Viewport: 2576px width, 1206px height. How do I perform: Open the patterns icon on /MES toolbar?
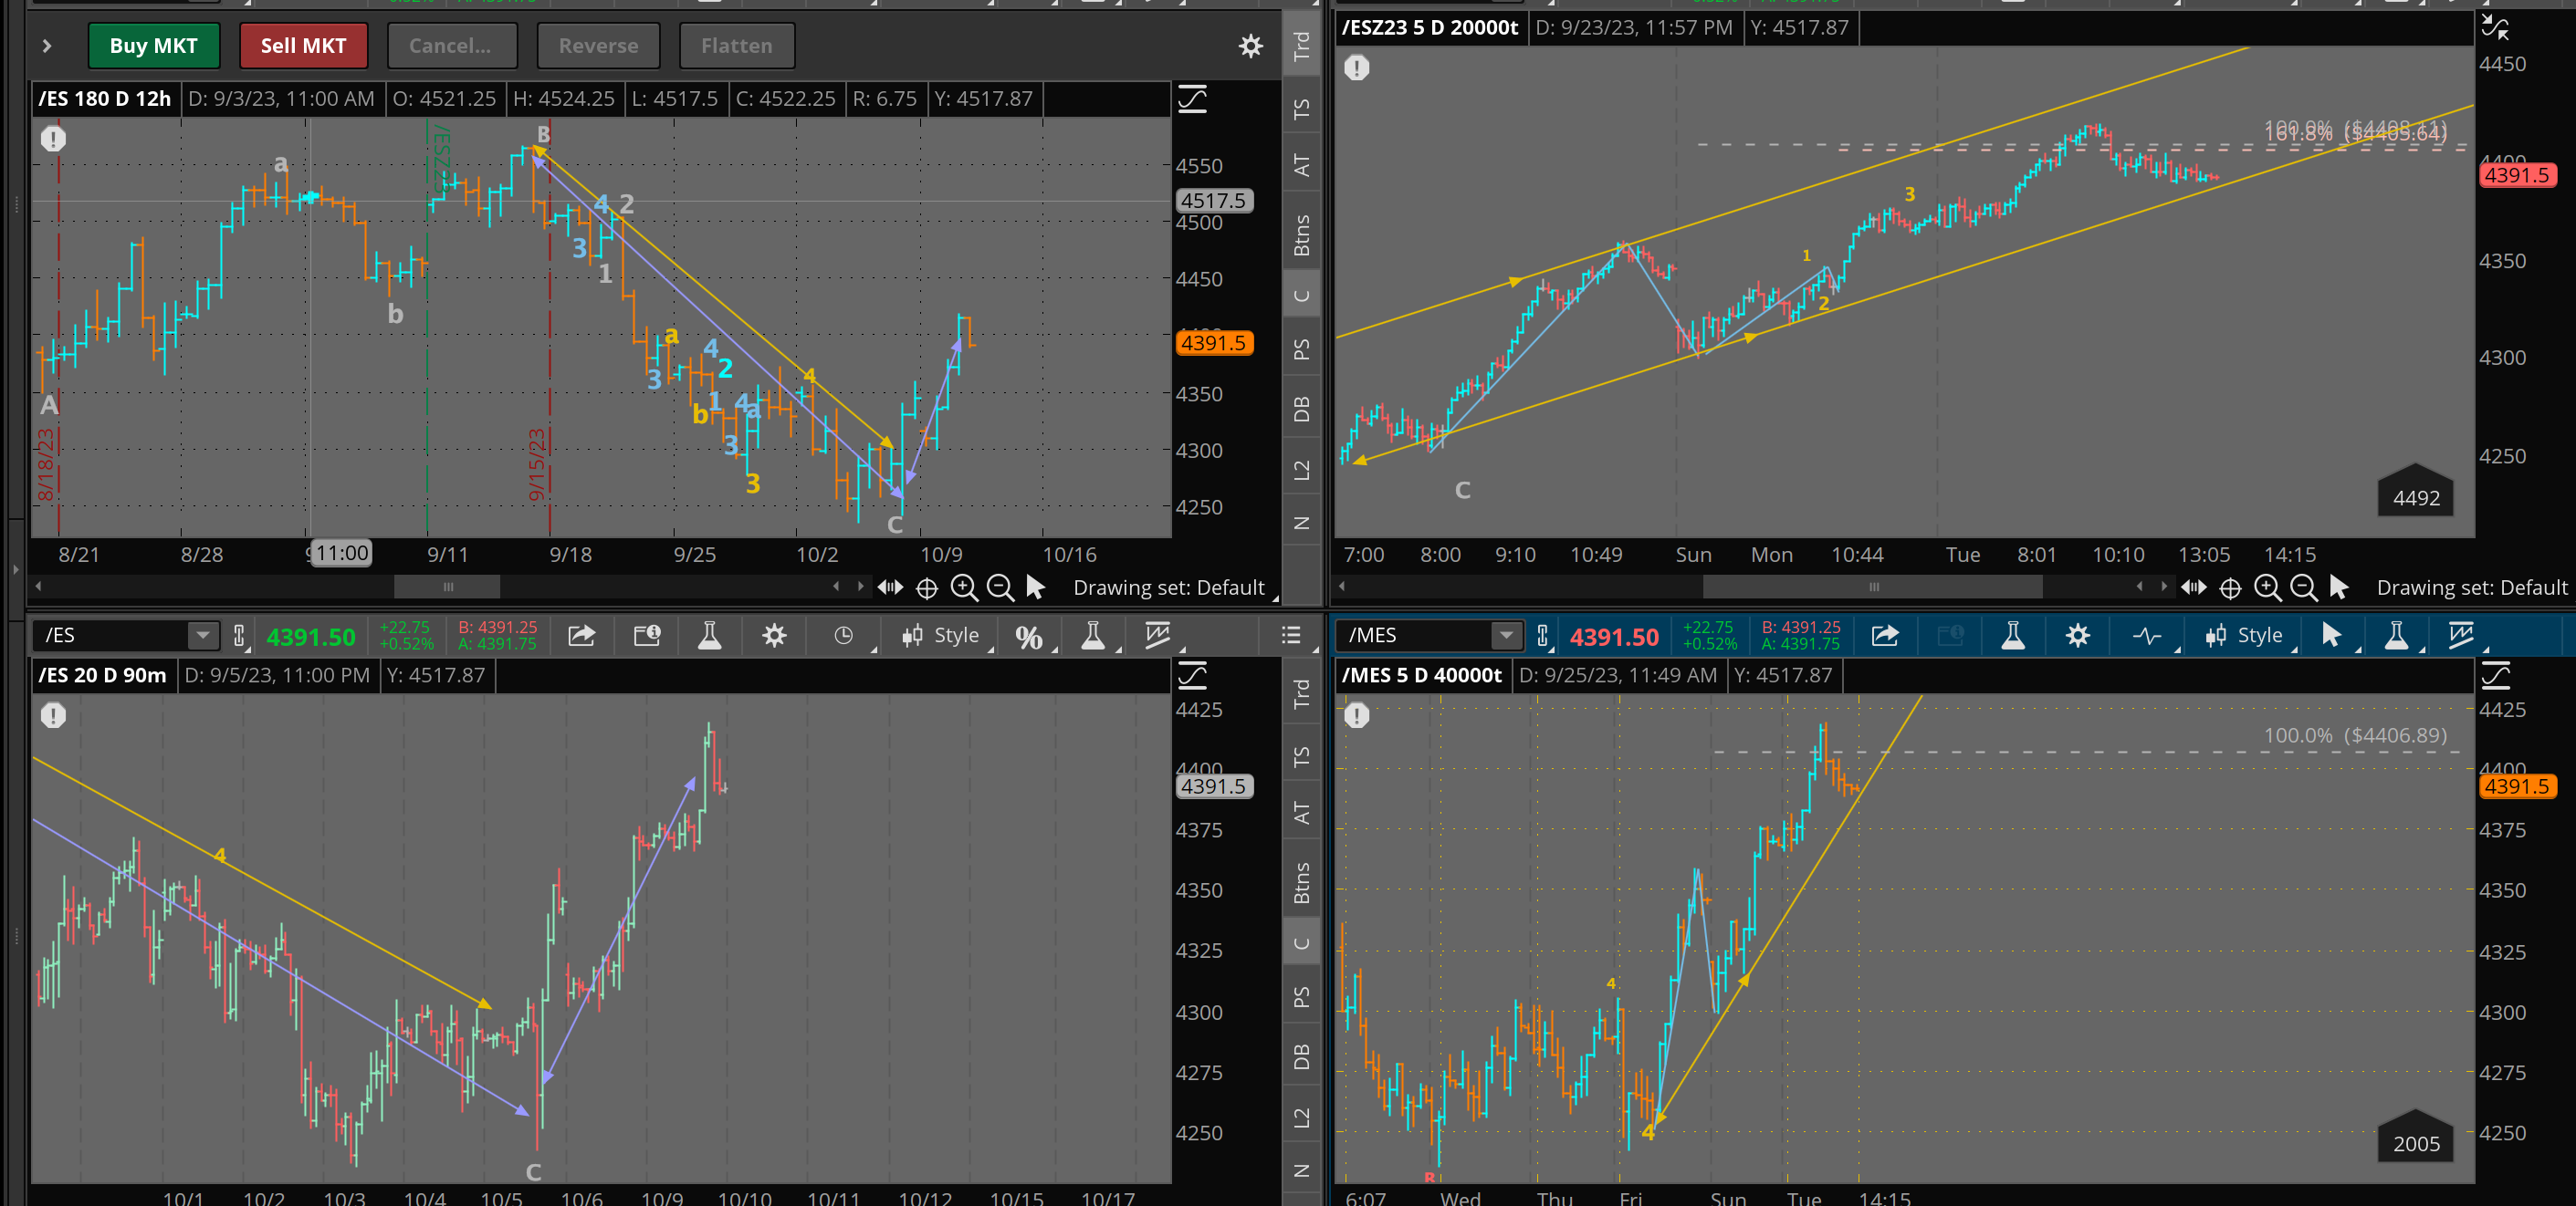pos(2146,636)
